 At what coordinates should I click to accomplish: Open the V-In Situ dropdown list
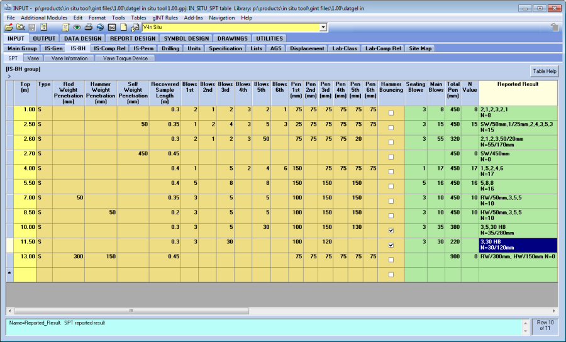coord(323,28)
